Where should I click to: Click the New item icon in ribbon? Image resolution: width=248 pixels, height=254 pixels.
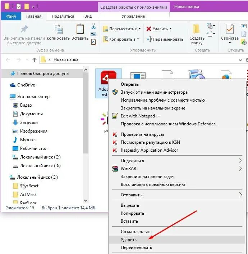click(x=210, y=26)
